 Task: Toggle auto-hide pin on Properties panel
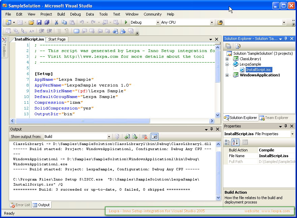coord(286,126)
